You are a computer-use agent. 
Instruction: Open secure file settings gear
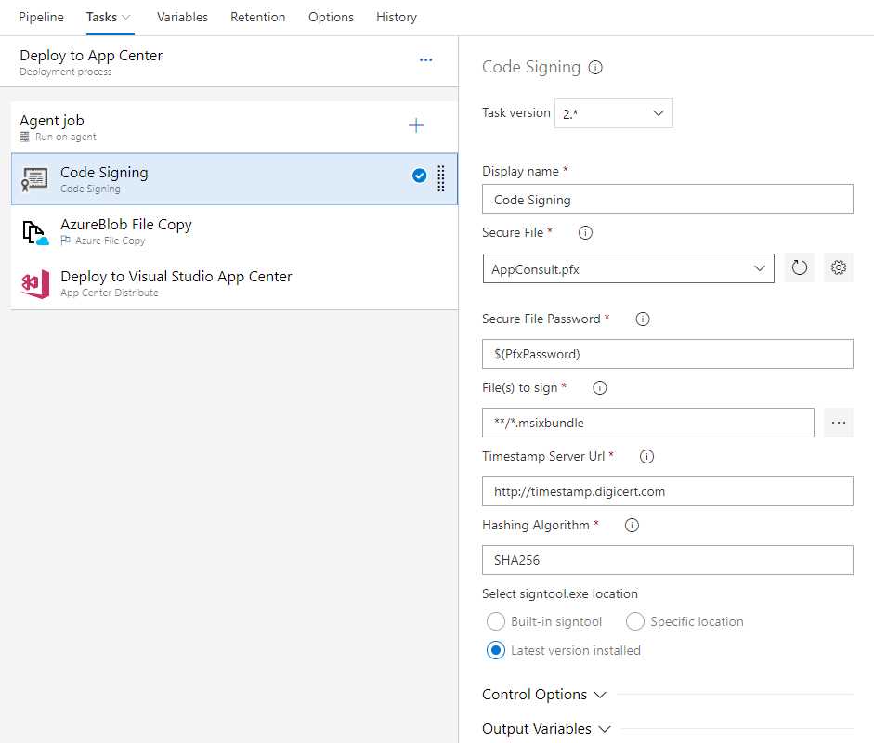click(839, 267)
